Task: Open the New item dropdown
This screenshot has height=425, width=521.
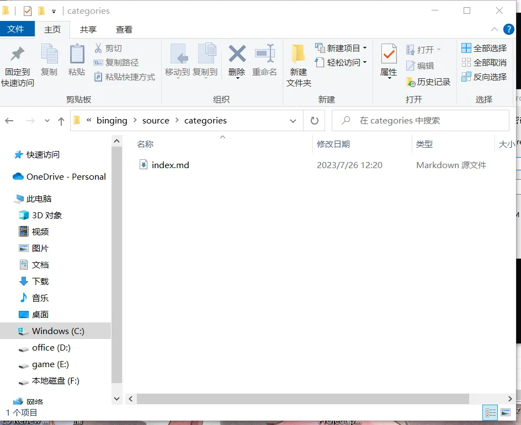Action: click(341, 48)
